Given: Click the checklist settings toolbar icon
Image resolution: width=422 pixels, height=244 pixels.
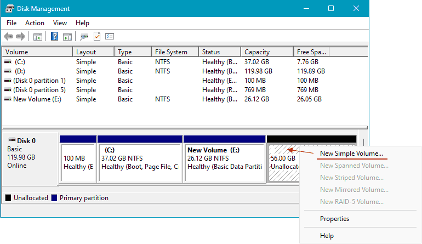Looking at the screenshot, I should click(x=110, y=37).
